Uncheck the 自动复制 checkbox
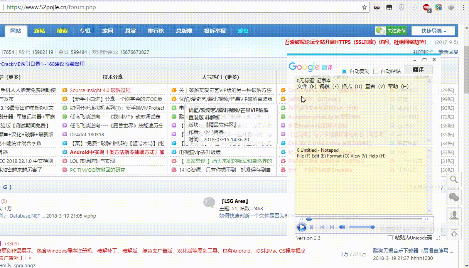The width and height of the screenshot is (469, 268). tap(344, 71)
